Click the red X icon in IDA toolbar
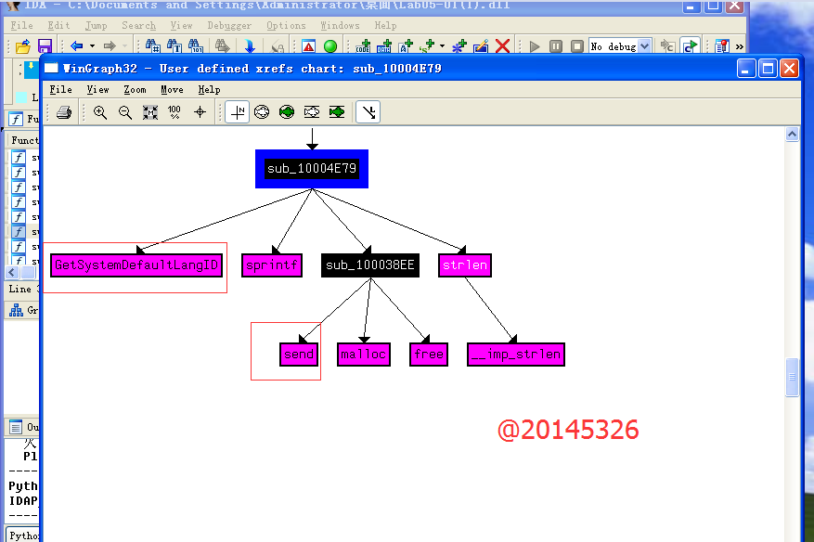The width and height of the screenshot is (814, 542). (502, 46)
